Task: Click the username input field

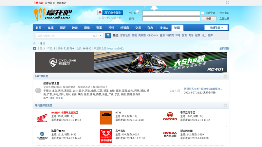Action: point(171,13)
